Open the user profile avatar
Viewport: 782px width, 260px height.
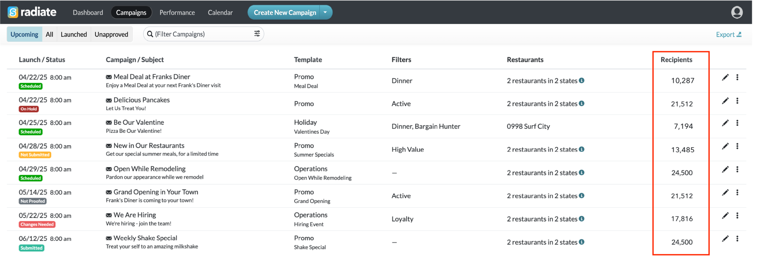(x=737, y=12)
